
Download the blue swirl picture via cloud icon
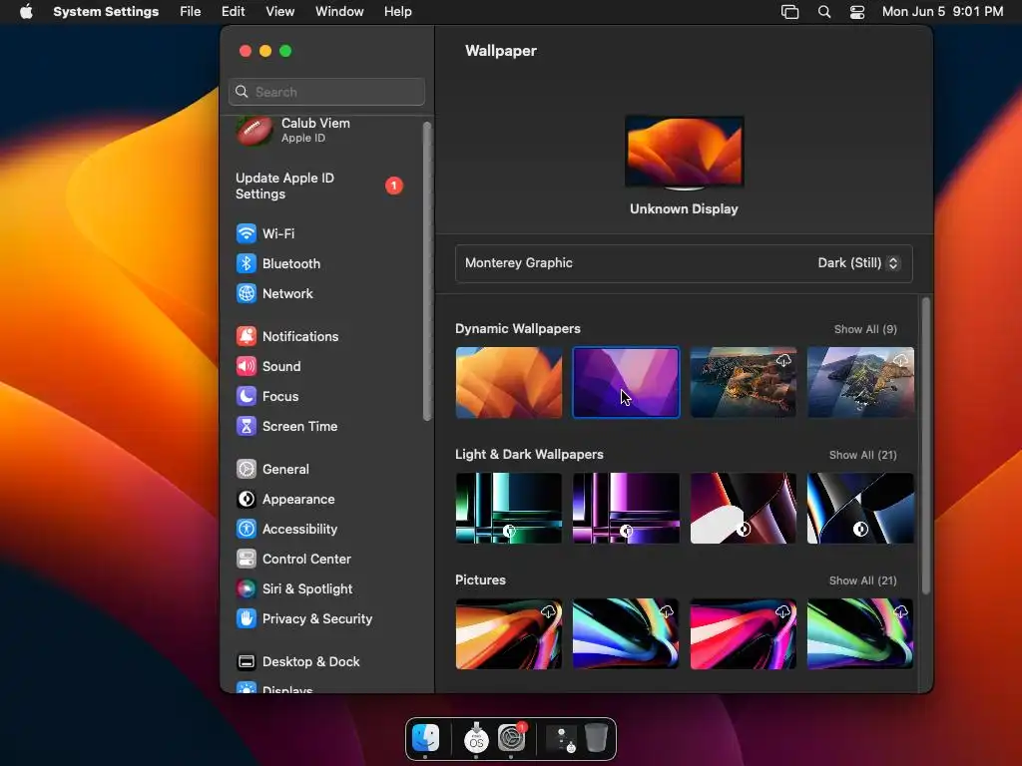pyautogui.click(x=666, y=611)
